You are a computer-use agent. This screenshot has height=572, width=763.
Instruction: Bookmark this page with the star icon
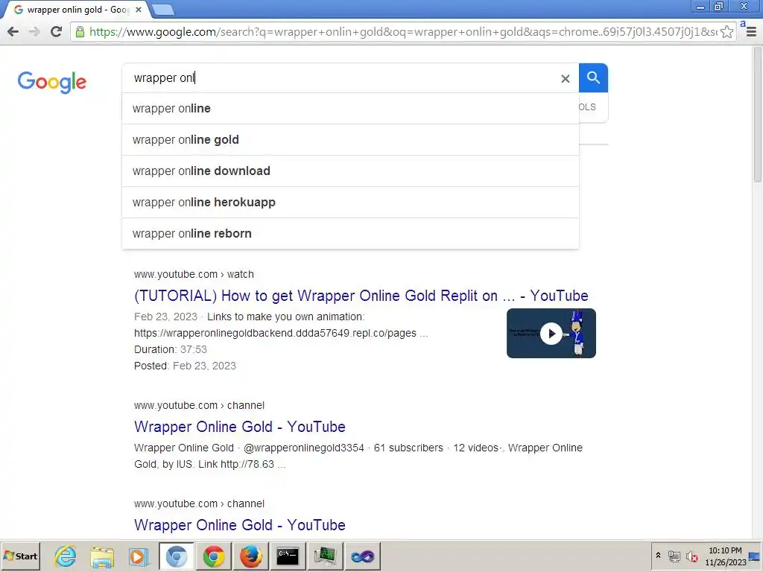tap(726, 32)
